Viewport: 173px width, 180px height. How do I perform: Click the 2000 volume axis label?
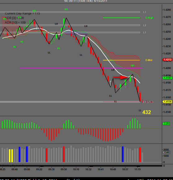pos(166,149)
